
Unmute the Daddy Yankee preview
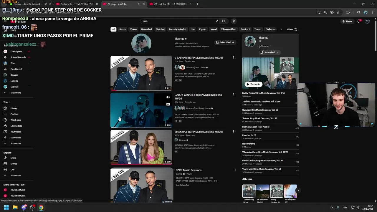pos(168,97)
